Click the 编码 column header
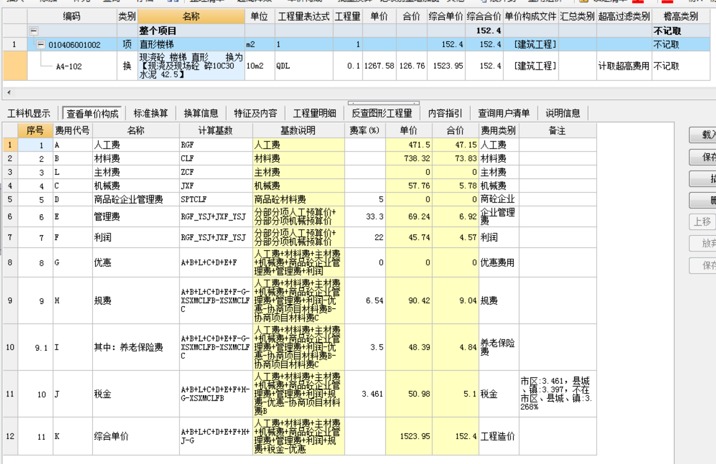 72,16
